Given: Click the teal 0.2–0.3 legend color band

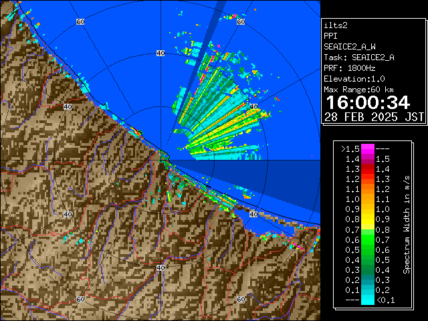Looking at the screenshot, I should (x=368, y=280).
